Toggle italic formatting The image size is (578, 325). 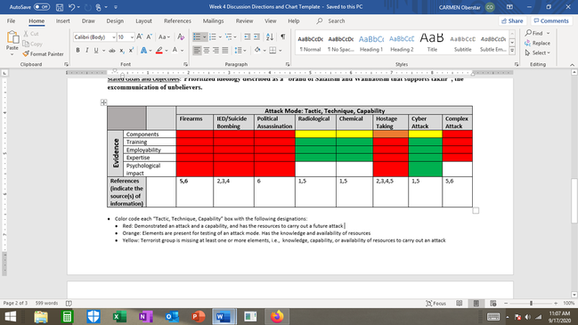click(87, 51)
